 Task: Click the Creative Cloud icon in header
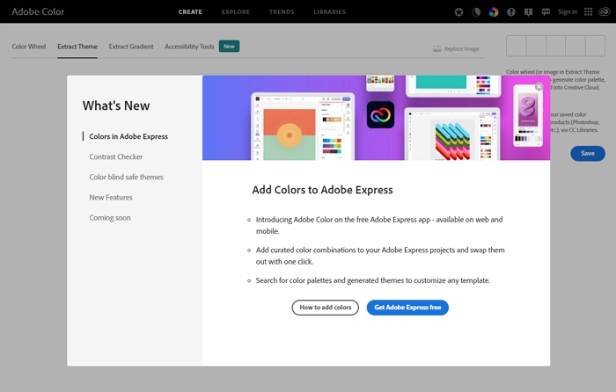click(605, 12)
